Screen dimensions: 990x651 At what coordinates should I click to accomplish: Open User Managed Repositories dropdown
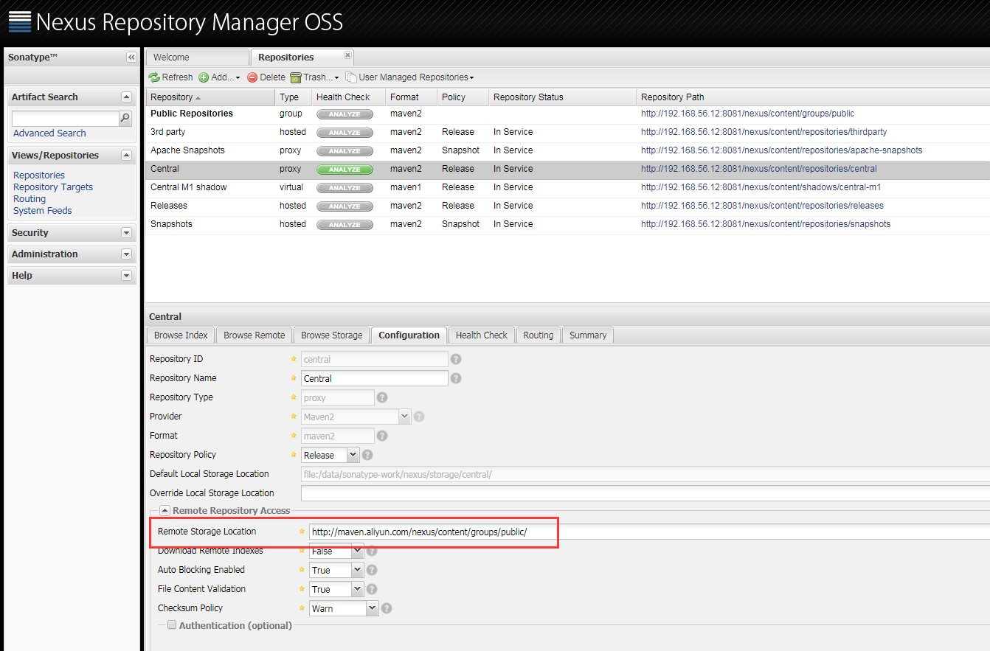[x=409, y=77]
